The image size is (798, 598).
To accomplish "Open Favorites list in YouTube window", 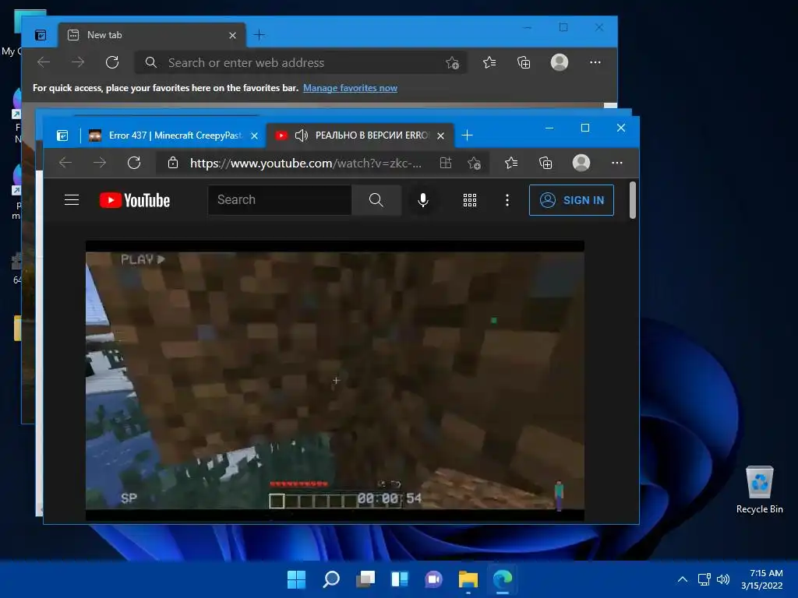I will pyautogui.click(x=511, y=163).
